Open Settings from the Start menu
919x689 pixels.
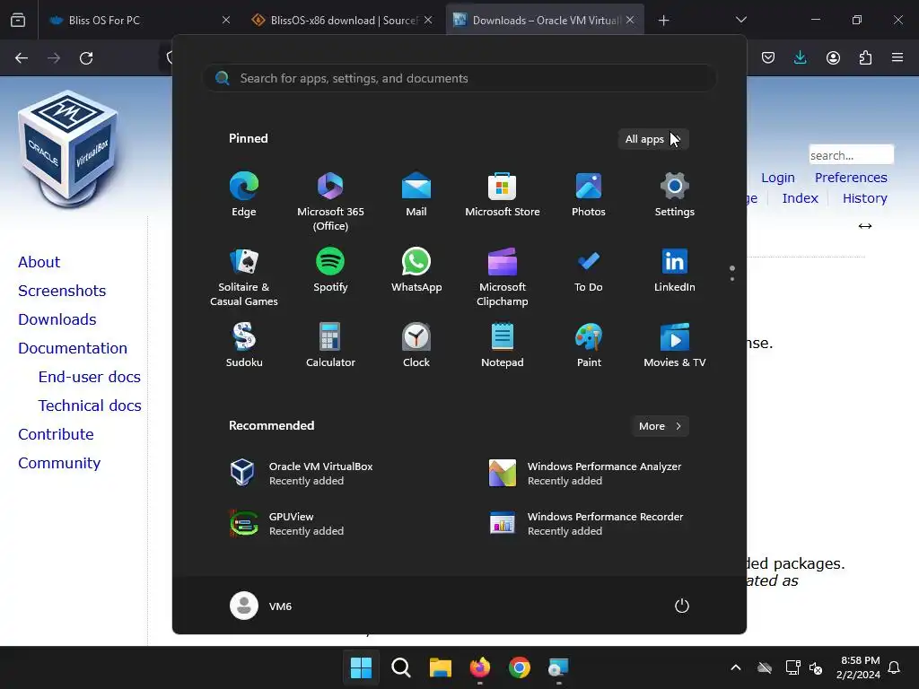[675, 194]
